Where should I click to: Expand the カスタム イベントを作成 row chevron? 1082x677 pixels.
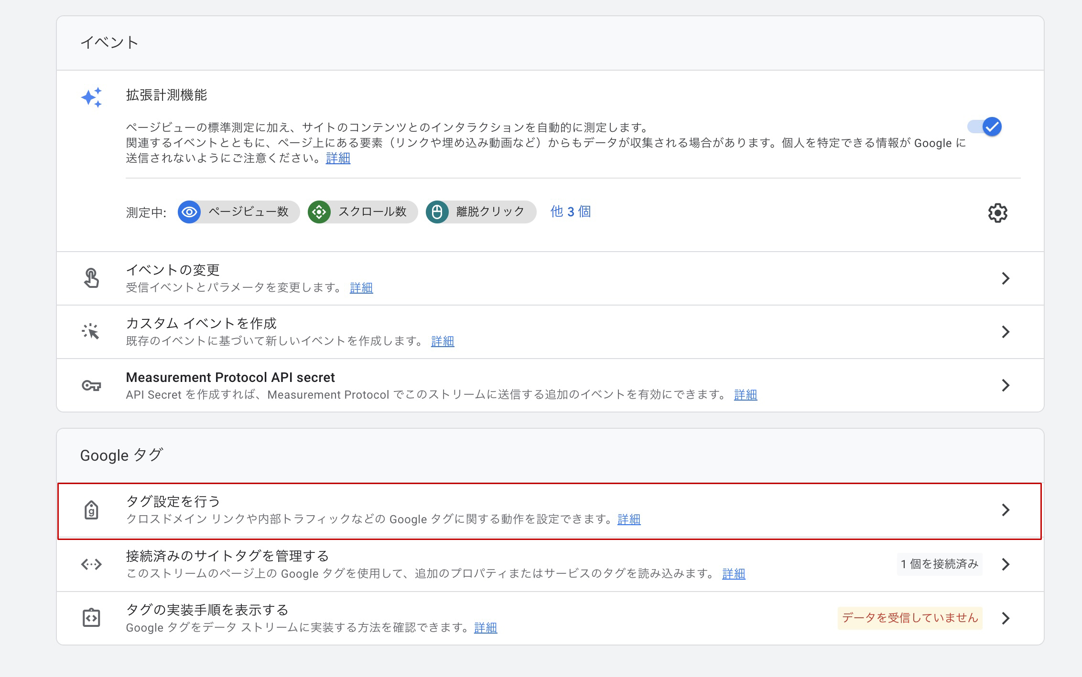1006,332
